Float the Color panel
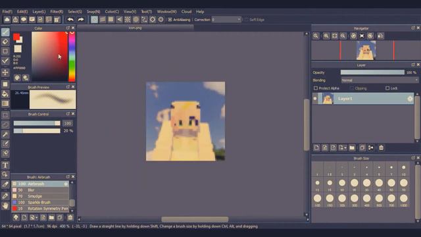 pyautogui.click(x=68, y=28)
